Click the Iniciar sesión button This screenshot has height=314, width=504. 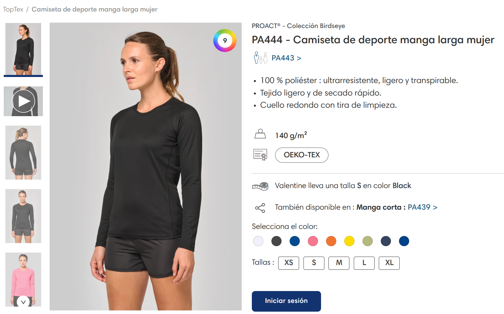[x=286, y=301]
